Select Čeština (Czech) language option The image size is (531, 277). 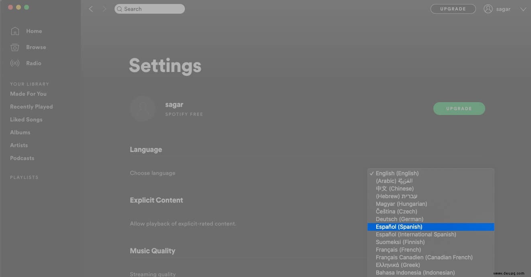pyautogui.click(x=431, y=211)
